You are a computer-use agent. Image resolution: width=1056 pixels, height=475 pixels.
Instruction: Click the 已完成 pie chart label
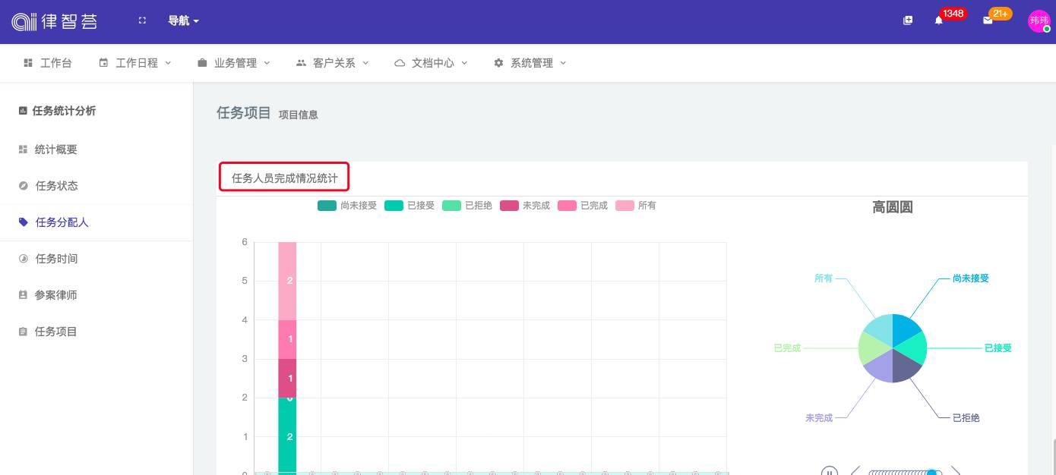point(787,348)
